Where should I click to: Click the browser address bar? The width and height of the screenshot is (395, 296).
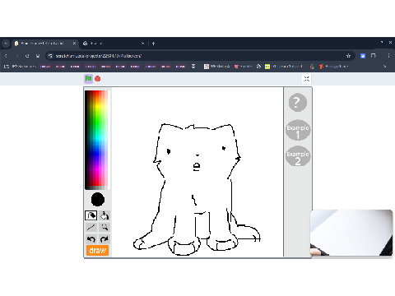[200, 56]
